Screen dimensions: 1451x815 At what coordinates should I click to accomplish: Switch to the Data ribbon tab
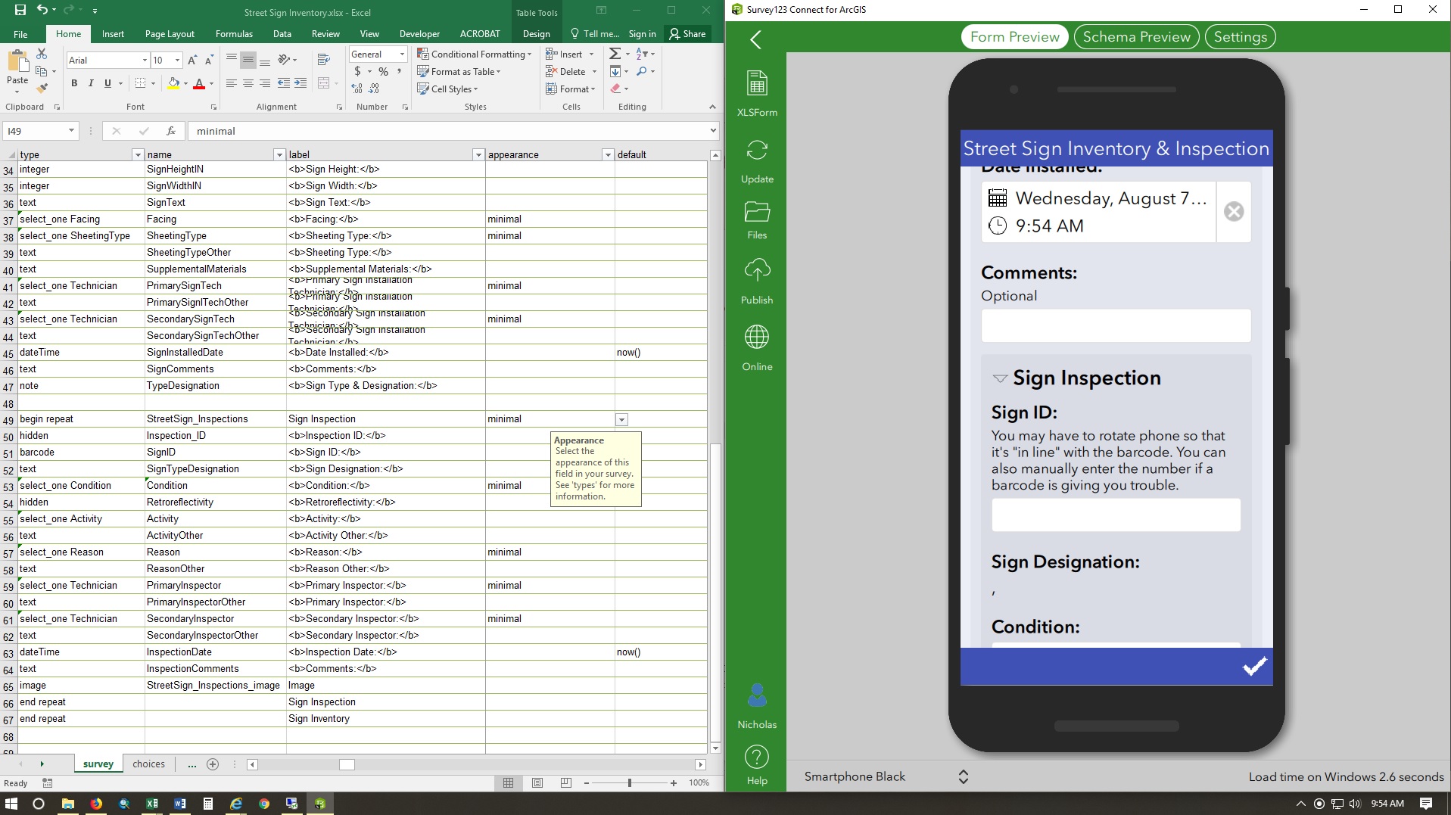click(282, 34)
